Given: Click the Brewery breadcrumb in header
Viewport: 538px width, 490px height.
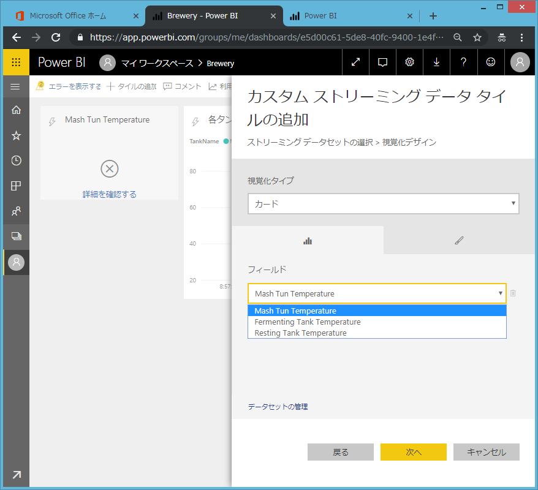Looking at the screenshot, I should (220, 64).
